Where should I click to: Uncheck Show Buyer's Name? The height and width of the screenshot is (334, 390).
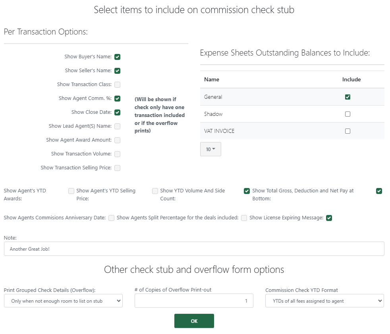(117, 57)
